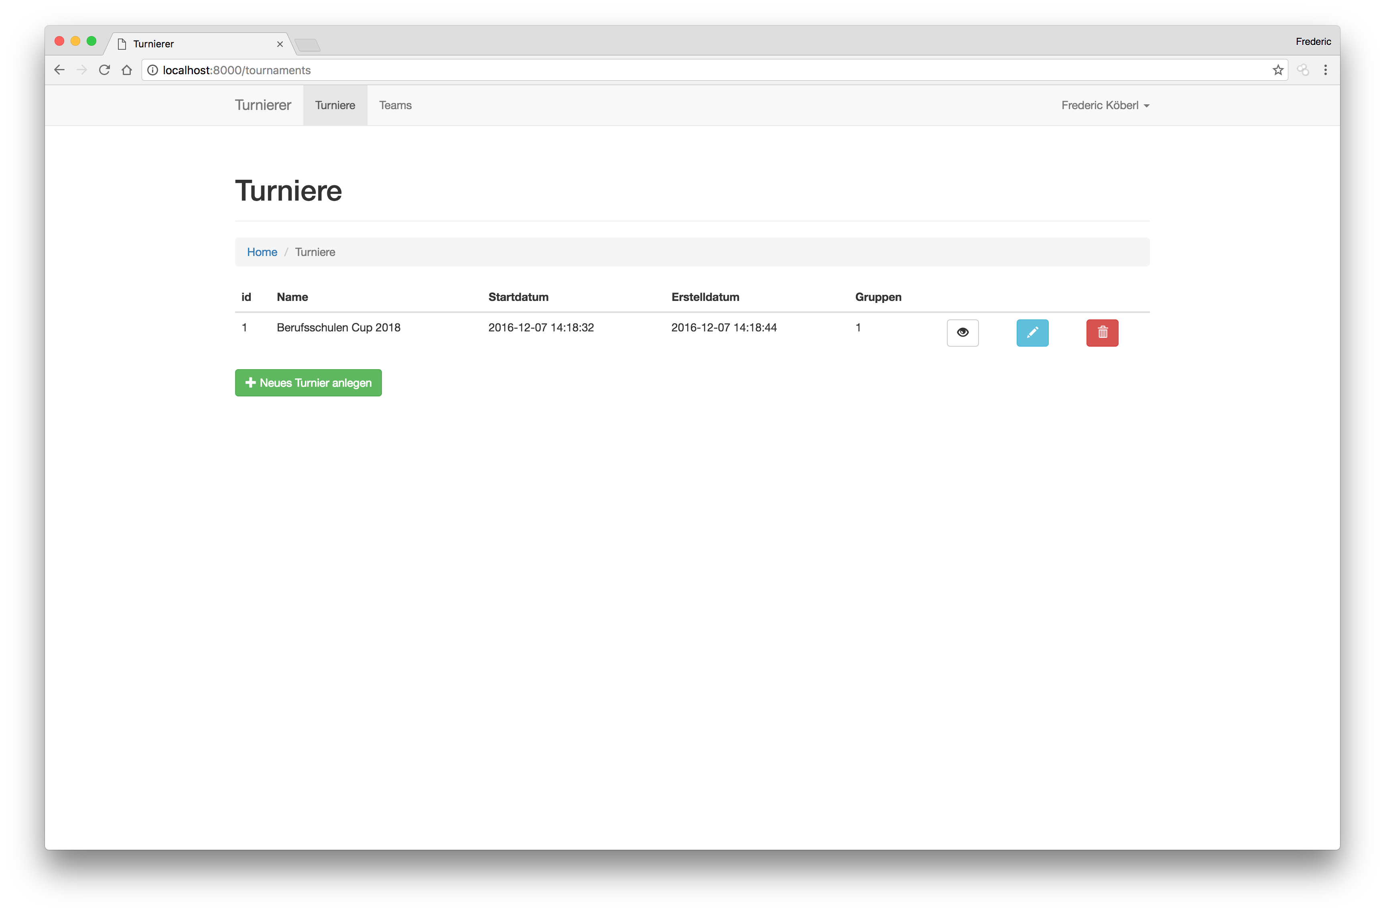Focus the localhost:8000/tournaments address bar
The image size is (1385, 914).
699,70
